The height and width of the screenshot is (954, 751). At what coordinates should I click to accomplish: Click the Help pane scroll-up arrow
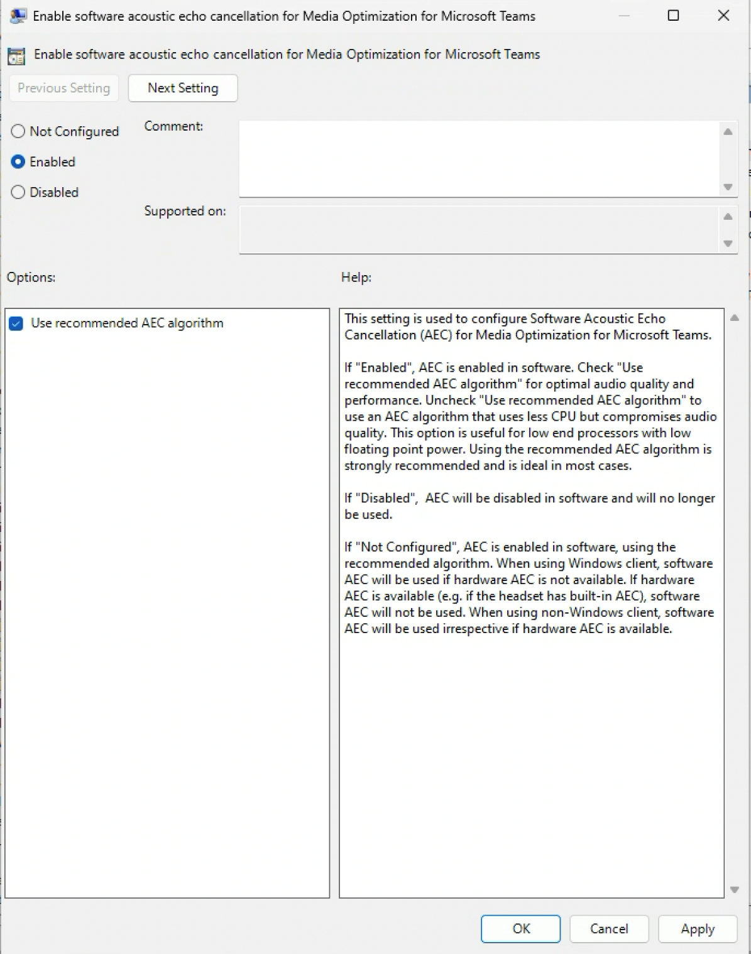[x=733, y=318]
